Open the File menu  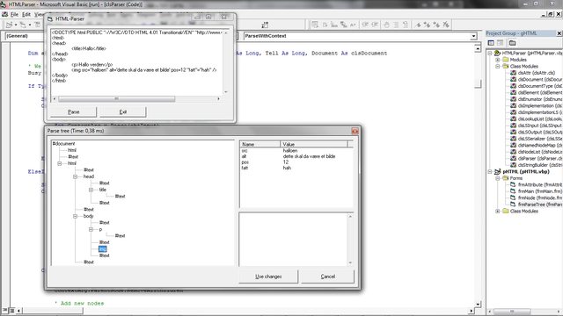[x=14, y=14]
